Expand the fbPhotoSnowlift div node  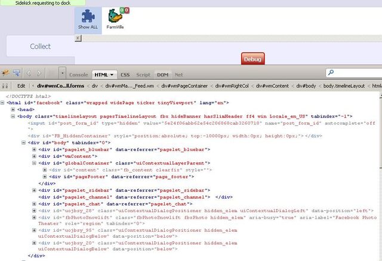(34, 217)
